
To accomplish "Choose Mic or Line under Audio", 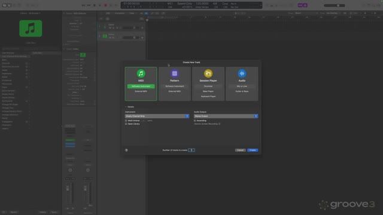I will 242,86.
